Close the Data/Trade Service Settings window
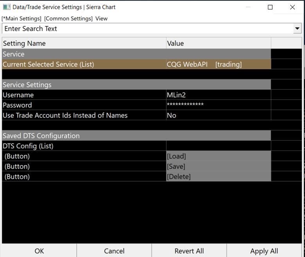Screen dimensions: 305x257 coord(292,7)
